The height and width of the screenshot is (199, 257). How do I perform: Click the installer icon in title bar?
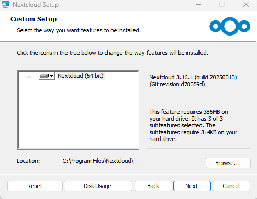click(5, 4)
